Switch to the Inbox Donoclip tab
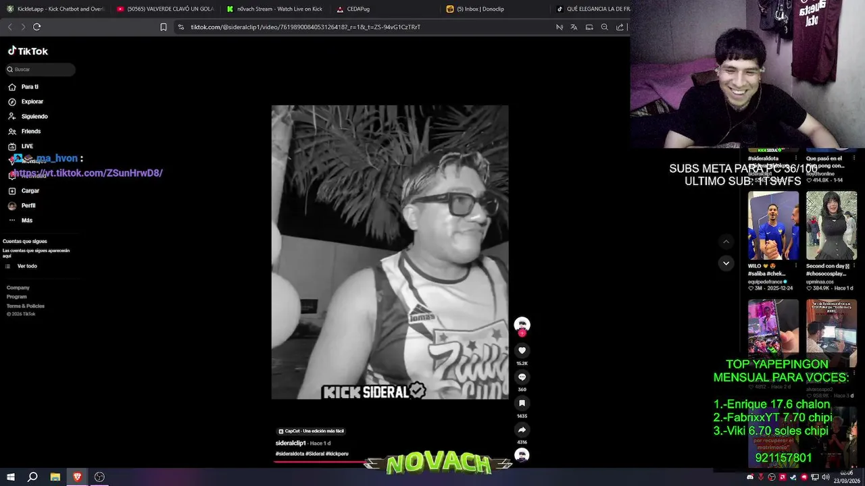Screen dimensions: 865x486 click(495, 9)
